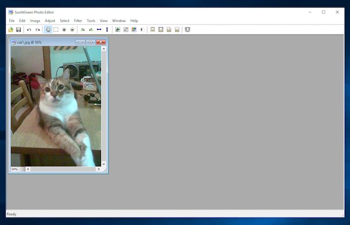Flip the image using the horizontal arrow icon
Screen dimensions: 350x225
(x=99, y=29)
